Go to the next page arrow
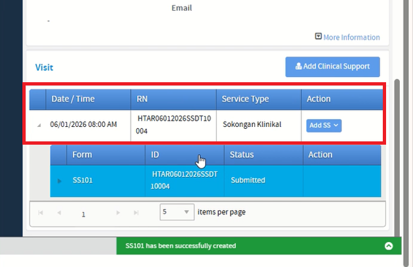The height and width of the screenshot is (267, 413). (x=118, y=214)
